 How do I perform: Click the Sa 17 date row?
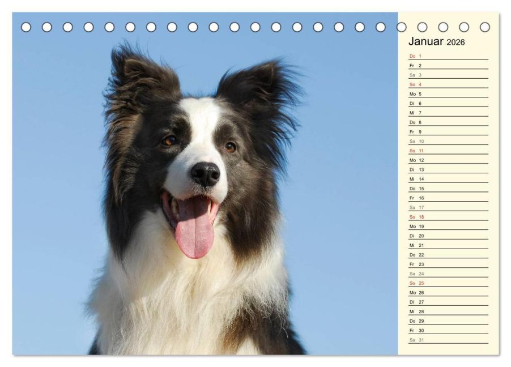[x=448, y=207]
